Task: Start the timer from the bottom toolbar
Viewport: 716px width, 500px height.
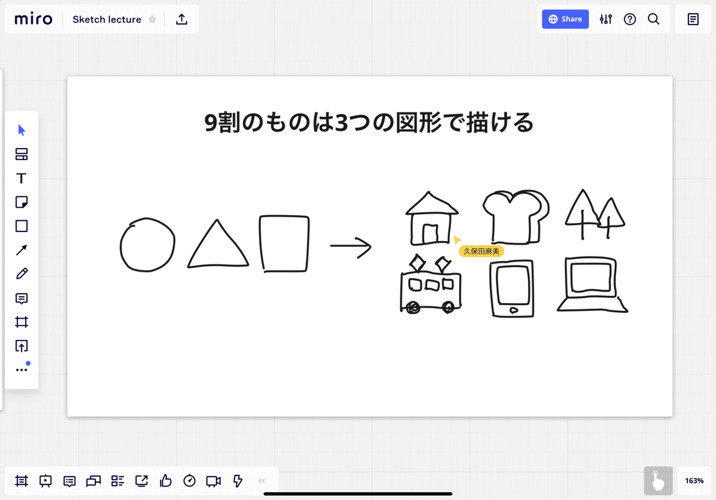Action: [189, 481]
